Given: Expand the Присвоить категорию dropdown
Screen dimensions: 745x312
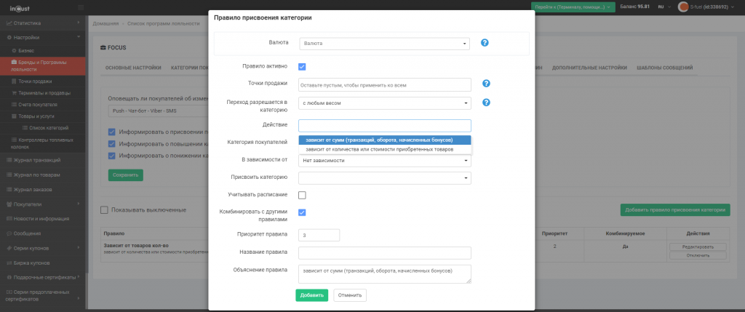Looking at the screenshot, I should (x=384, y=177).
